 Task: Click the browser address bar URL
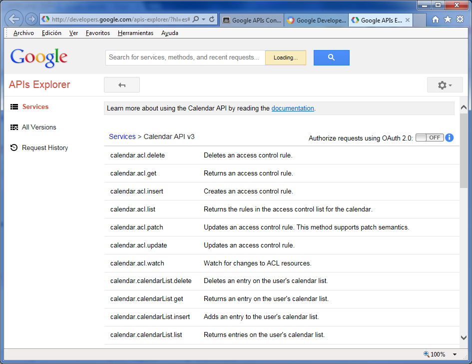120,19
